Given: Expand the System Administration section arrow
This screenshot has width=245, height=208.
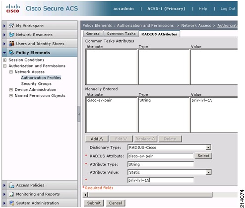Looking at the screenshot, I should click(x=4, y=203).
